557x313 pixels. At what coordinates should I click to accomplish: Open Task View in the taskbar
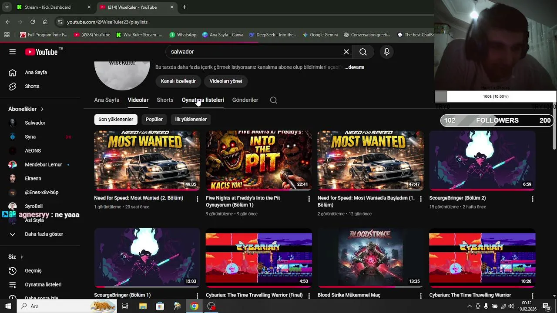[125, 306]
